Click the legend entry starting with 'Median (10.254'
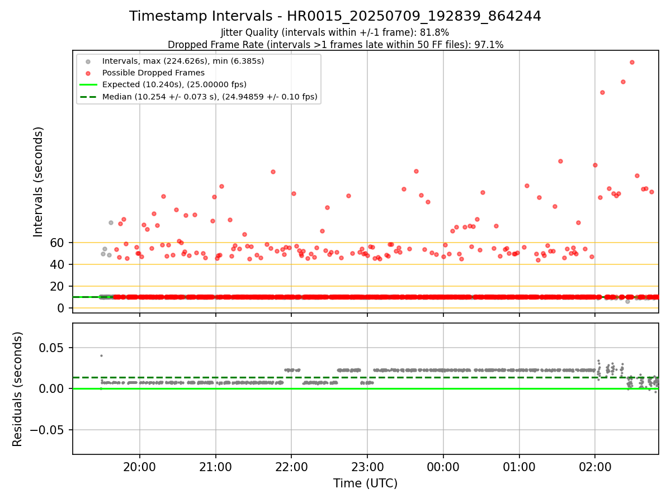671x503 pixels. click(210, 97)
